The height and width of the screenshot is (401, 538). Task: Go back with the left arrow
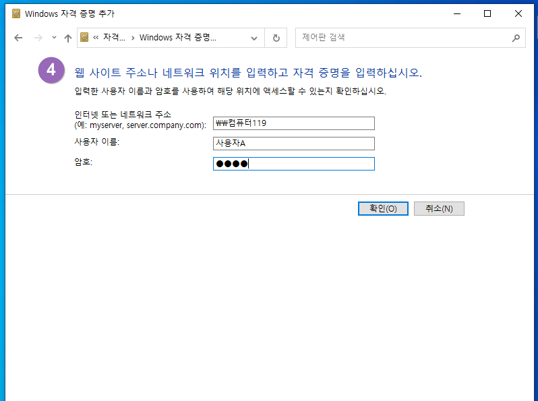[18, 38]
